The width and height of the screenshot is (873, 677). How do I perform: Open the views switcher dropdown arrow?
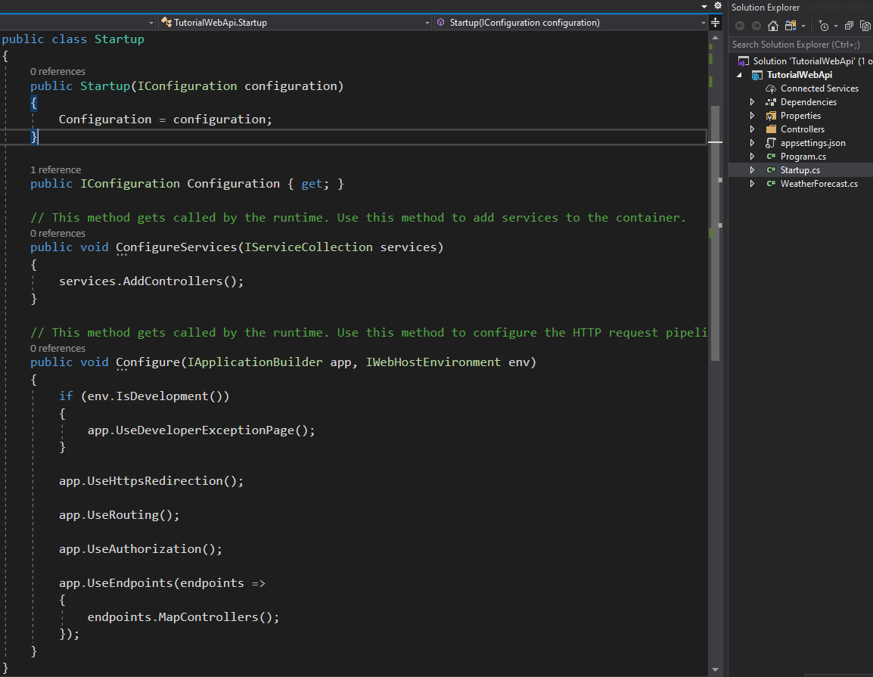[x=803, y=26]
